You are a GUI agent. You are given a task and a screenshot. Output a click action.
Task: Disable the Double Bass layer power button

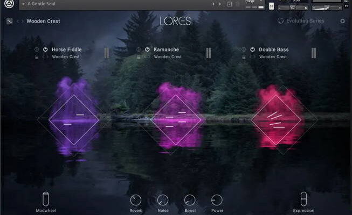click(252, 49)
